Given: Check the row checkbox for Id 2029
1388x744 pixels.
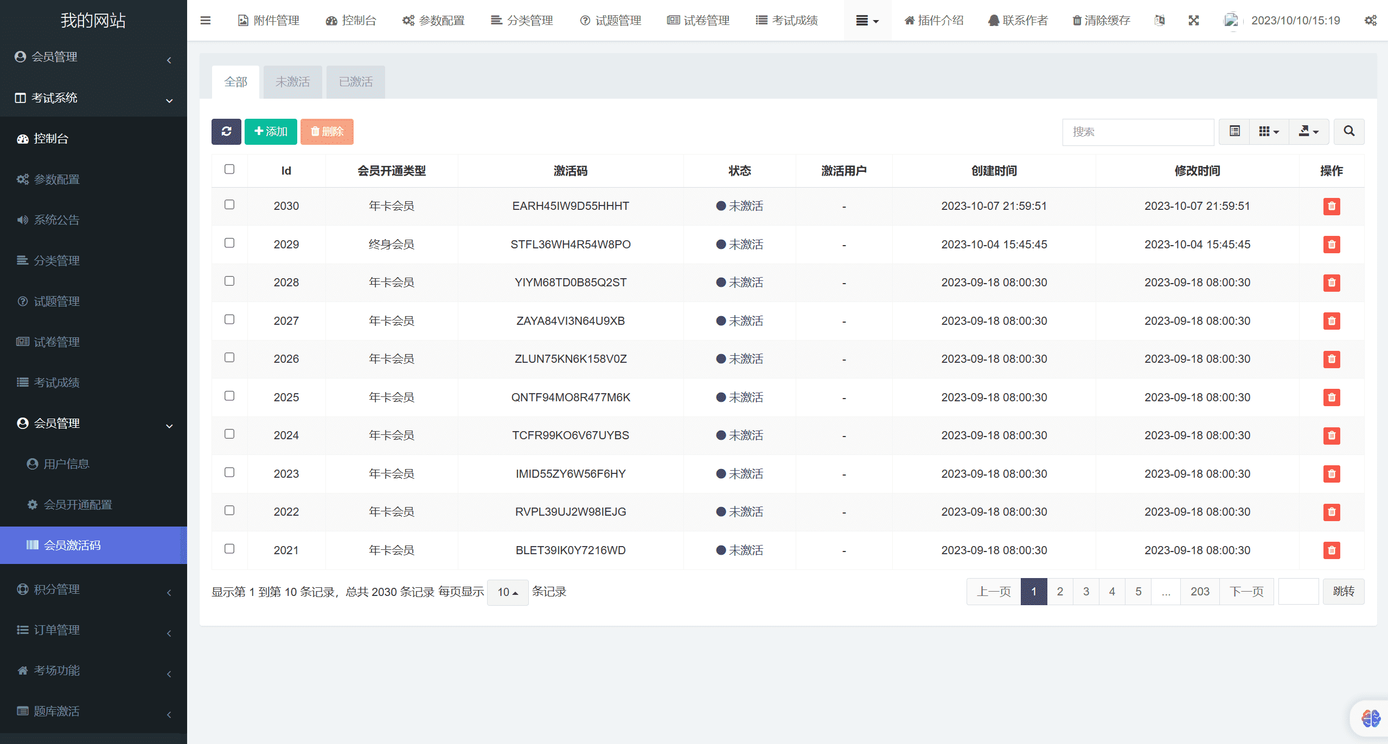Looking at the screenshot, I should click(229, 243).
